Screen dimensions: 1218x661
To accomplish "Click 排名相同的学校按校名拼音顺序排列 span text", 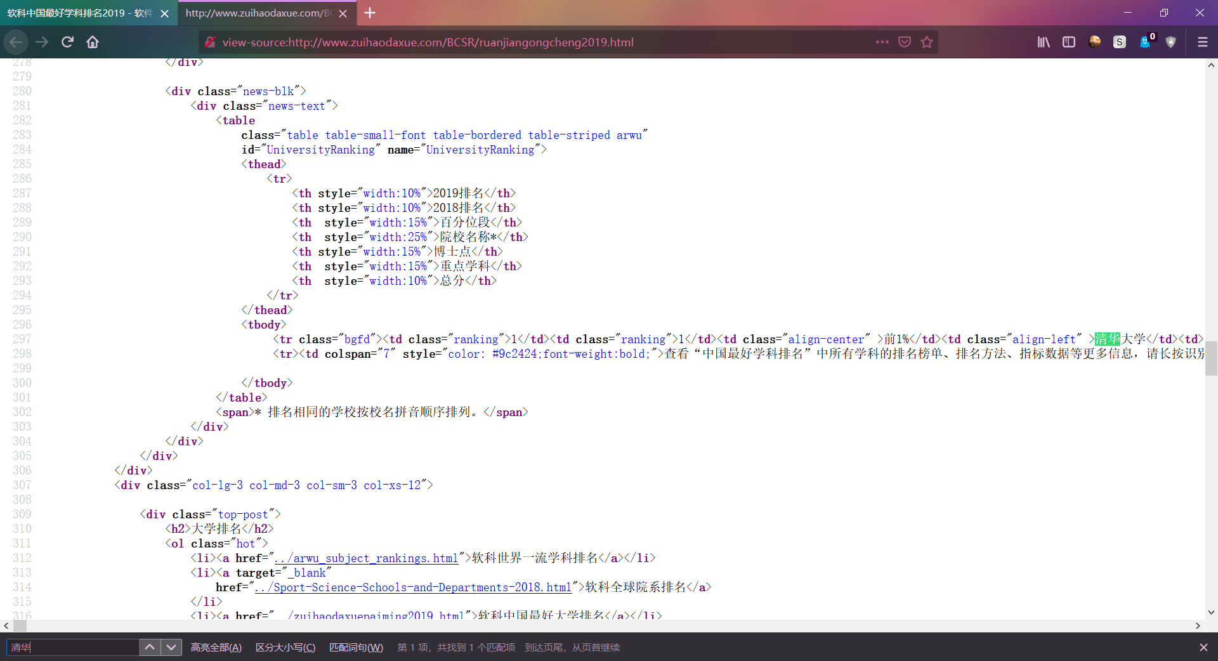I will pyautogui.click(x=369, y=412).
